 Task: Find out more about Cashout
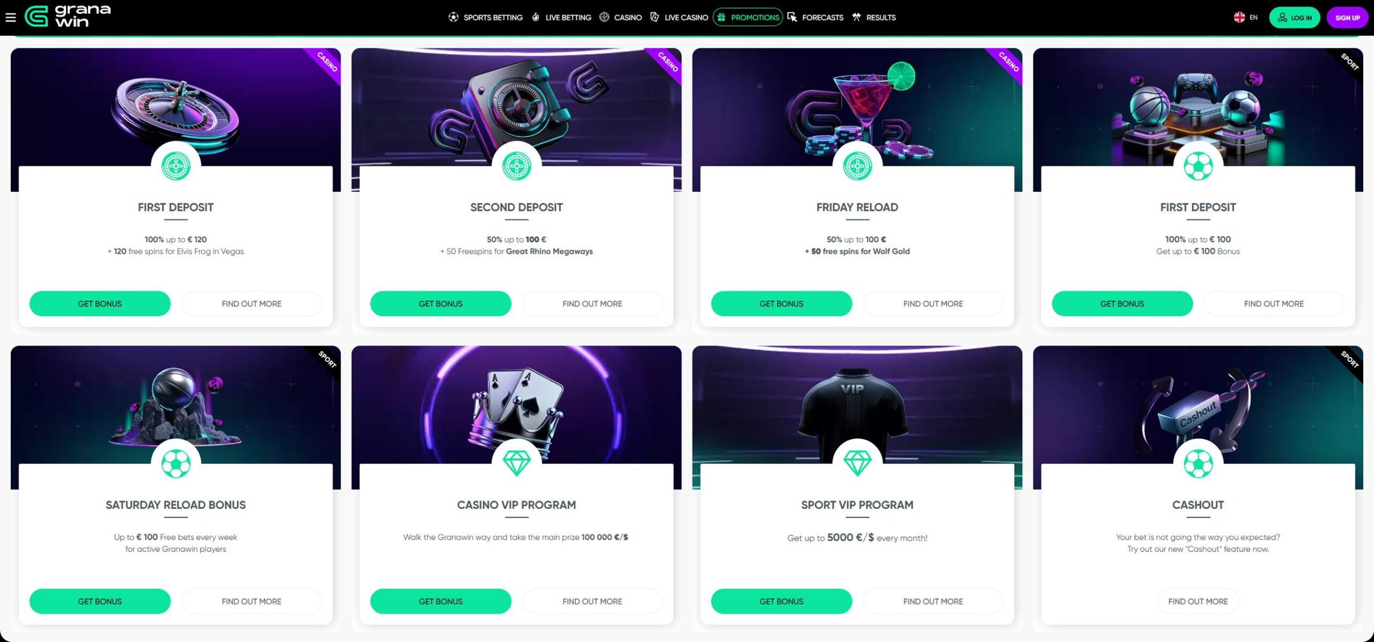point(1198,601)
